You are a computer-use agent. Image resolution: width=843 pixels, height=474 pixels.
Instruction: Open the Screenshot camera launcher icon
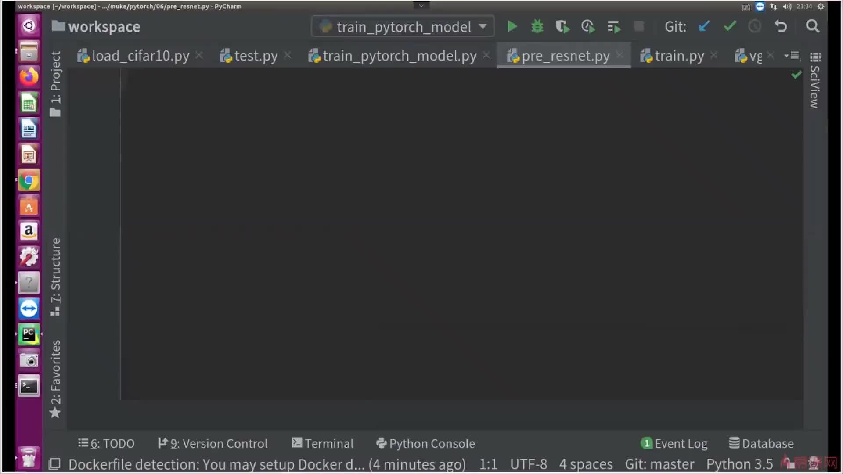[x=29, y=360]
